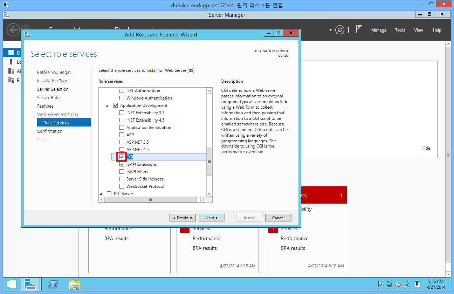Check the Application Initialization checkbox
454x294 pixels.
point(122,128)
